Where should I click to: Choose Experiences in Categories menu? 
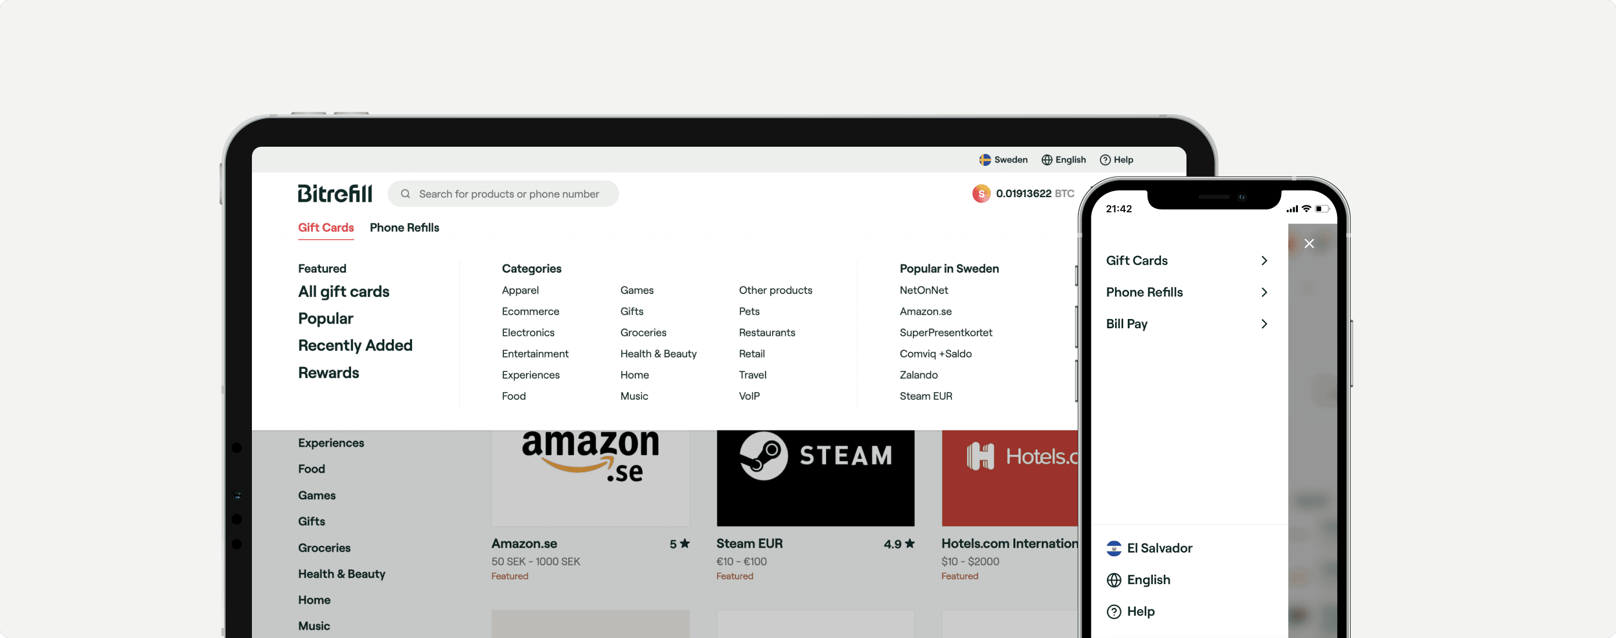click(530, 375)
